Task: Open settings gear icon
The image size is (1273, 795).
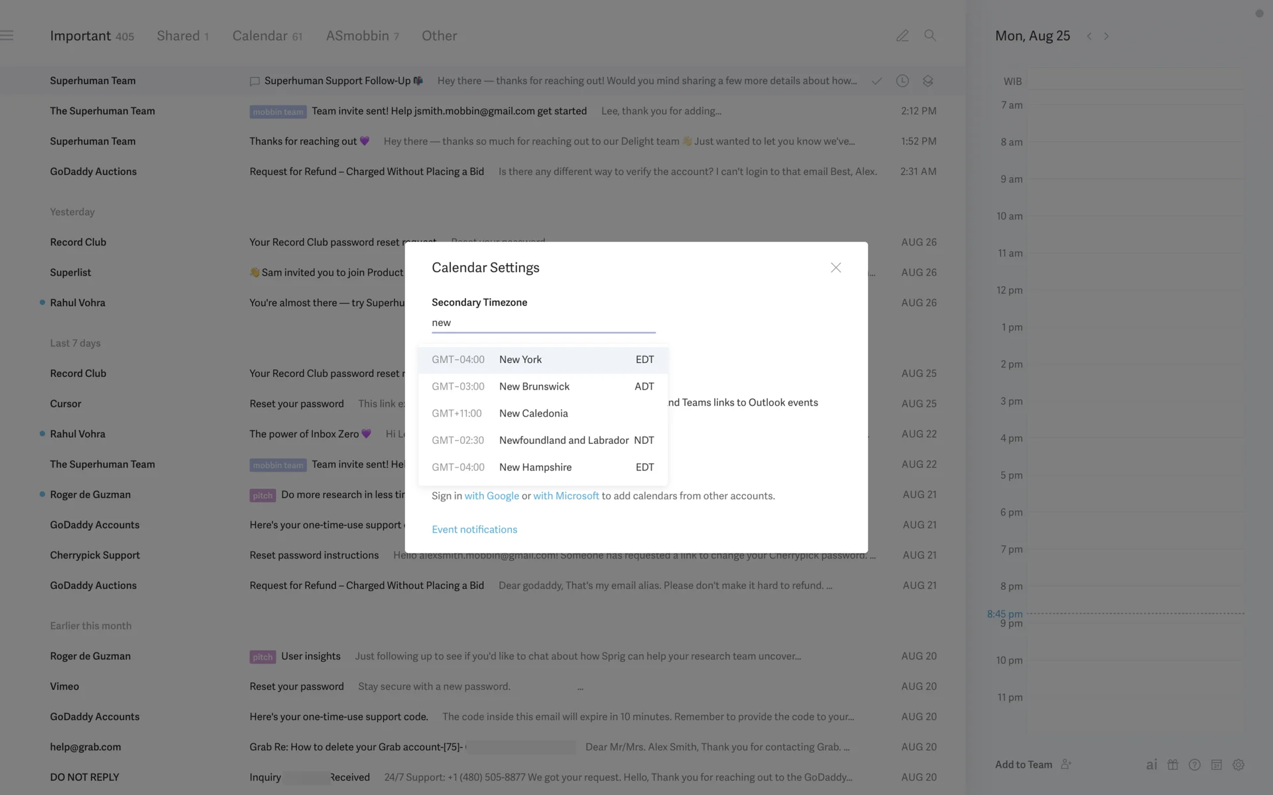Action: (x=1239, y=765)
